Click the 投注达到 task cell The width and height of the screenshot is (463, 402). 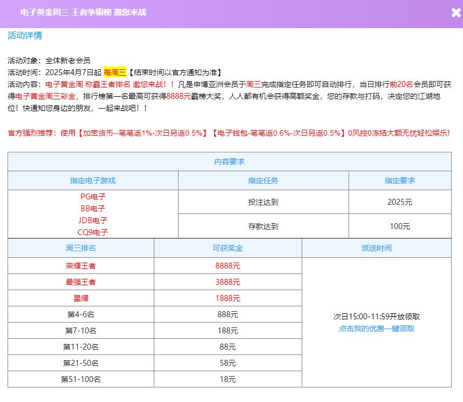(263, 203)
